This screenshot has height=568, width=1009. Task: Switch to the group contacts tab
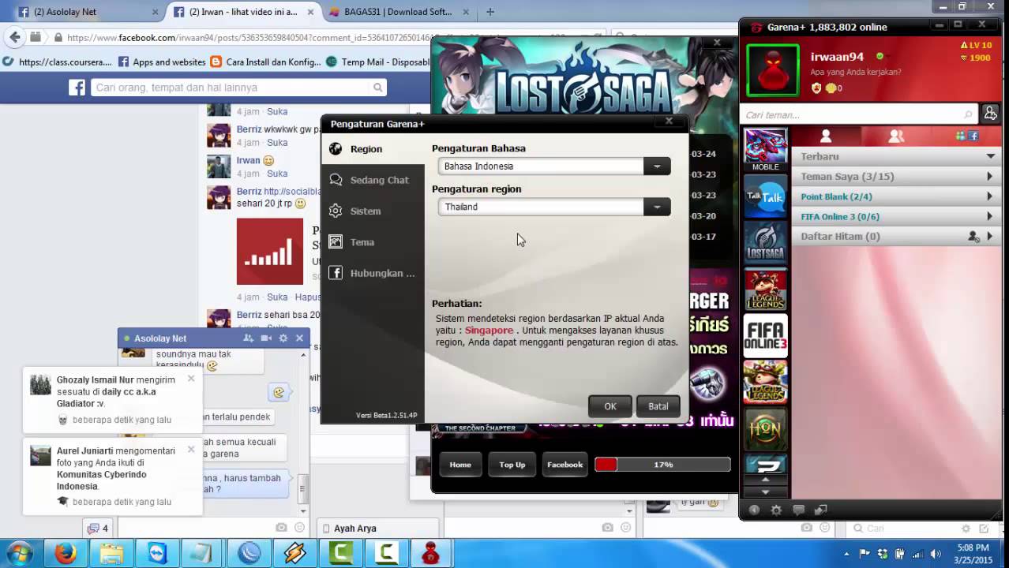tap(895, 136)
